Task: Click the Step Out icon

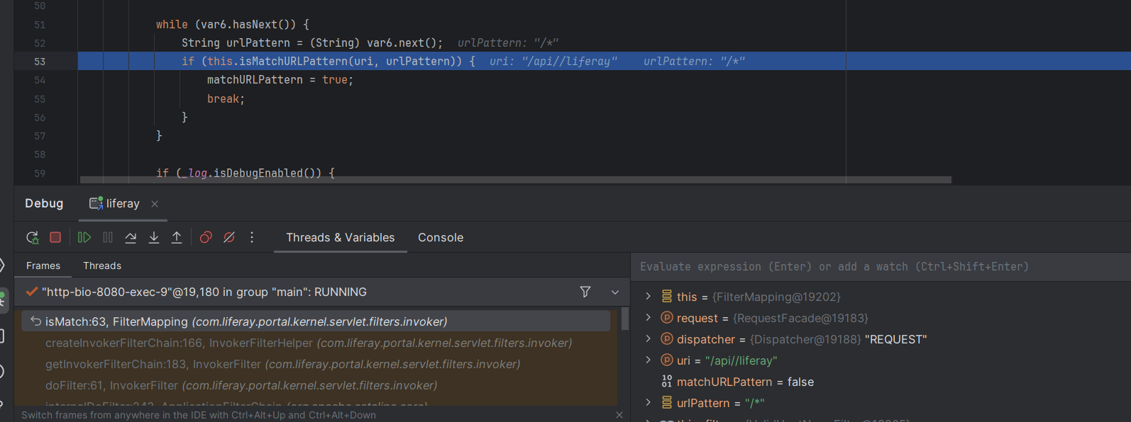Action: tap(177, 238)
